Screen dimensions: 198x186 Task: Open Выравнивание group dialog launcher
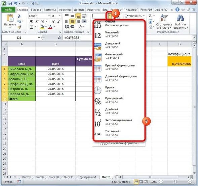click(88, 32)
